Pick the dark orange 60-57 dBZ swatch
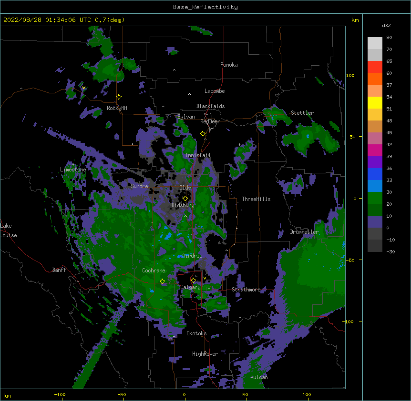411x401 pixels. (375, 79)
